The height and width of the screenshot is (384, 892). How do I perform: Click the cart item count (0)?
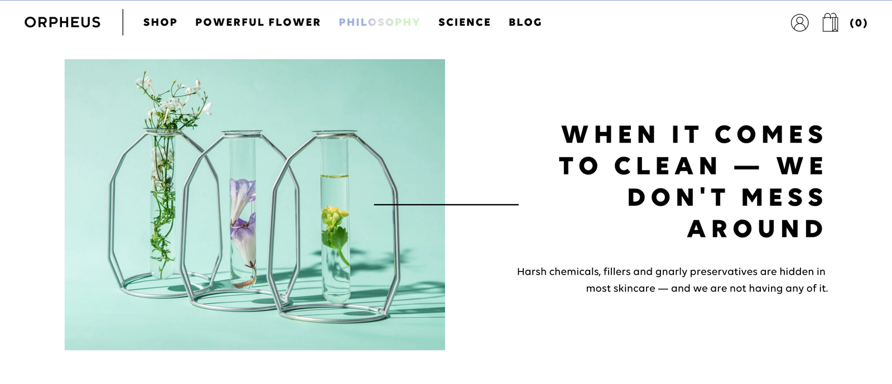pos(859,23)
